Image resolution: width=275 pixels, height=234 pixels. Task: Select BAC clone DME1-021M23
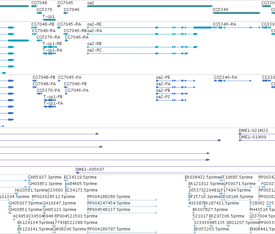coord(253,131)
